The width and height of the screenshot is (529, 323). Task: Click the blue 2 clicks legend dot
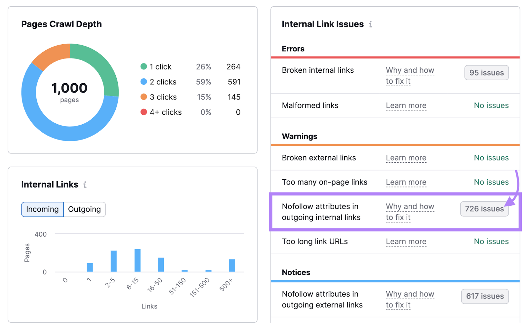pyautogui.click(x=144, y=82)
